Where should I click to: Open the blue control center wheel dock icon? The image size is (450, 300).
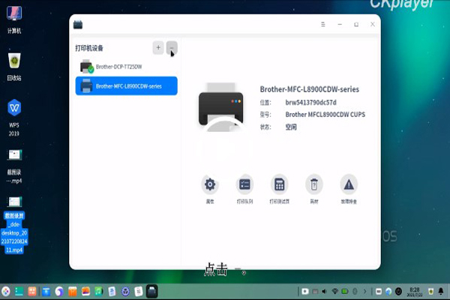tap(125, 292)
